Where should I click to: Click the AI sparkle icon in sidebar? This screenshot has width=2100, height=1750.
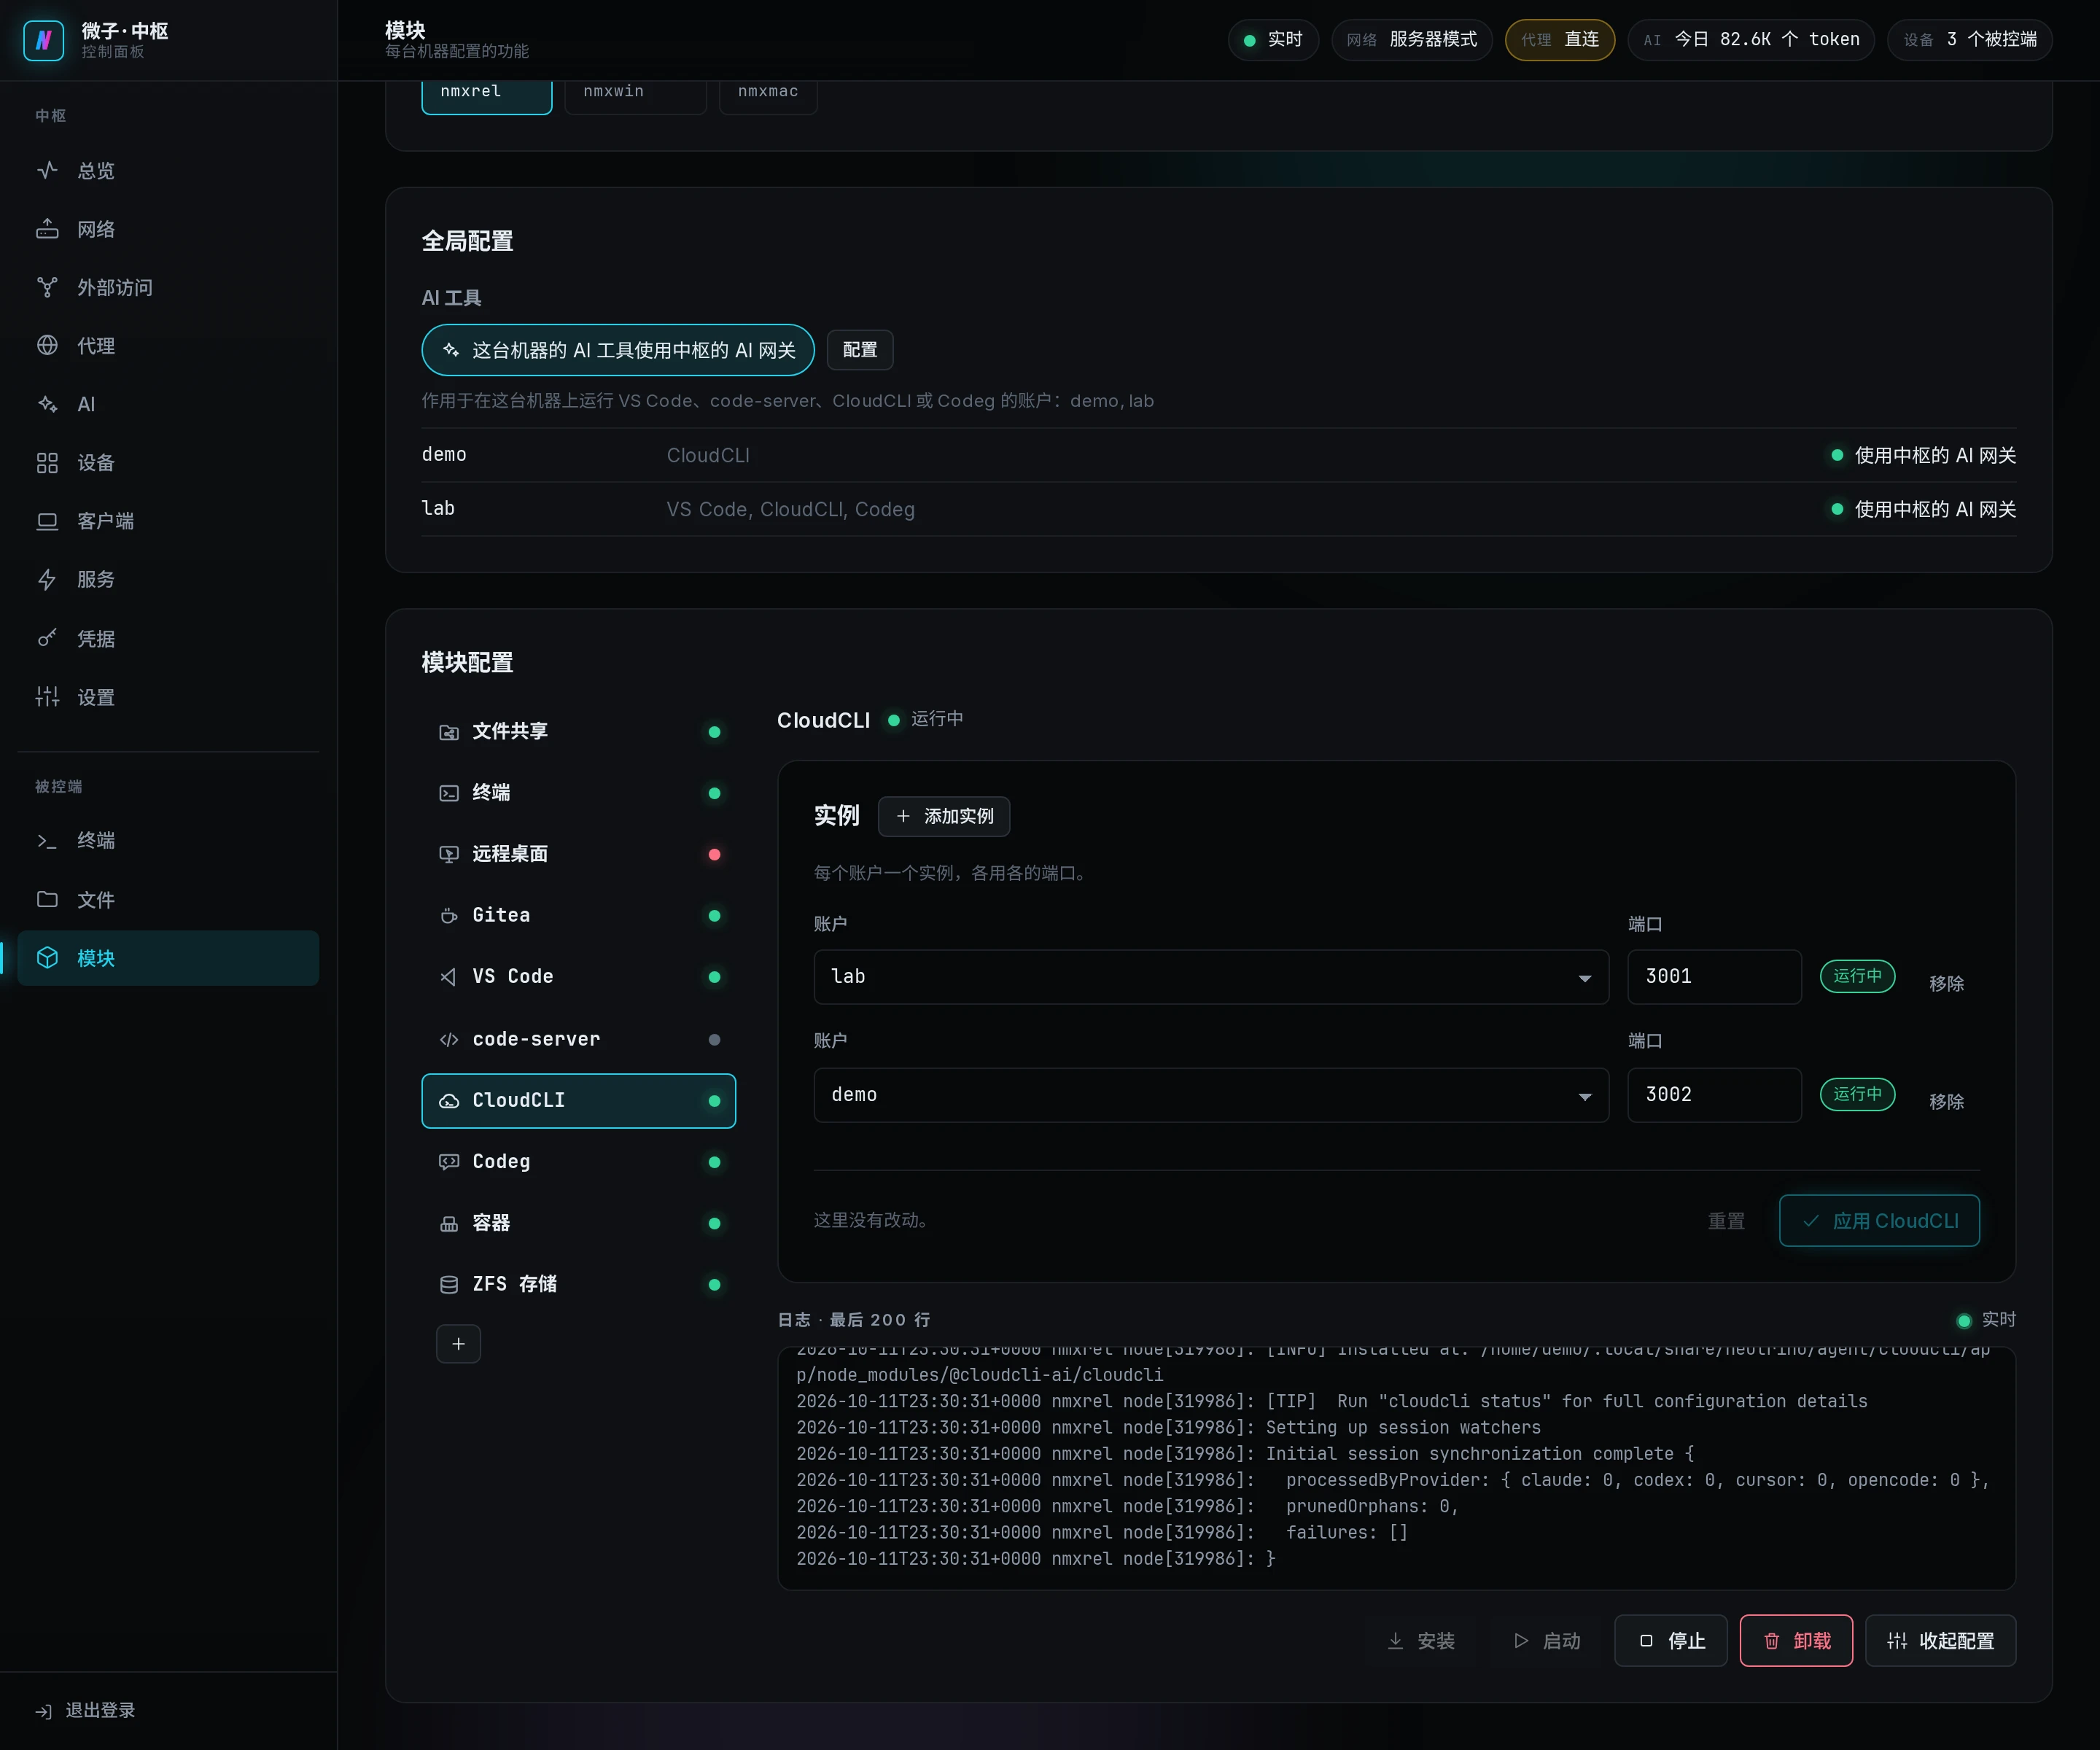coord(47,404)
